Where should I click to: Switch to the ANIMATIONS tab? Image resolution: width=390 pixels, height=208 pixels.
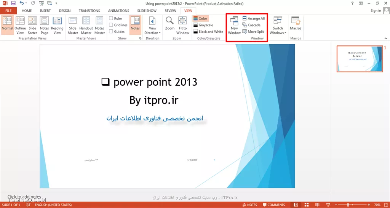click(118, 11)
